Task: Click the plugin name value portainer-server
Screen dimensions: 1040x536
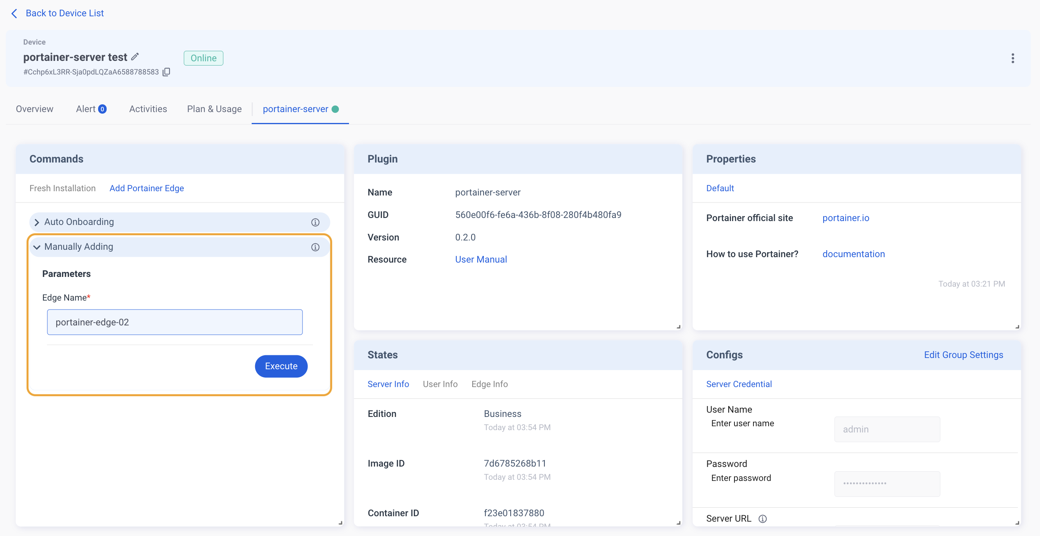Action: point(488,193)
